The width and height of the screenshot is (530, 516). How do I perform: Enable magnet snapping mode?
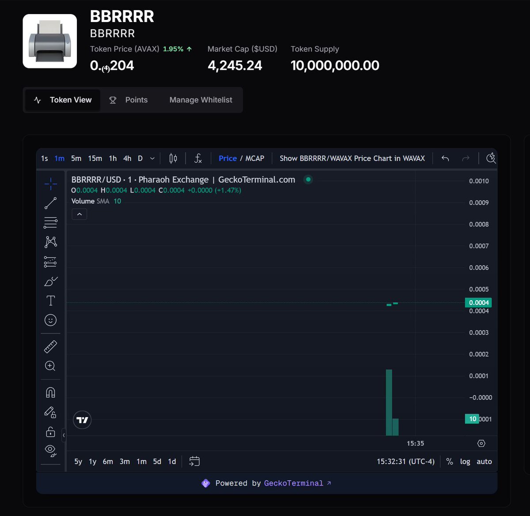(50, 392)
